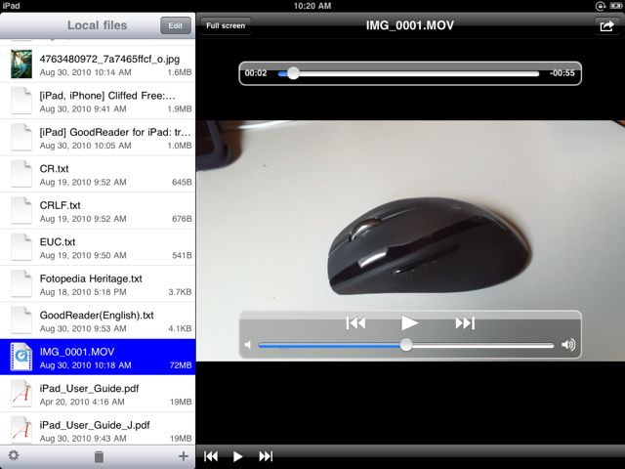Tap the low-volume speaker icon
Screen dimensions: 625x469
(x=247, y=345)
